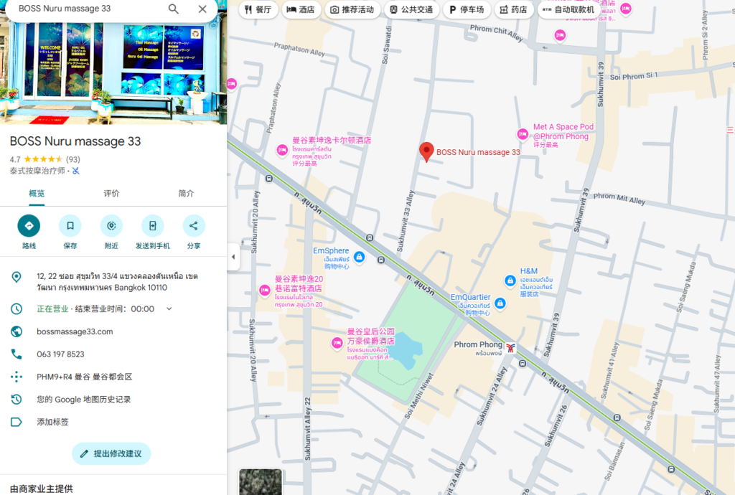Click 曼谷皇后公园万豪侯爵酒店 hotel marker
The height and width of the screenshot is (495, 735).
337,343
